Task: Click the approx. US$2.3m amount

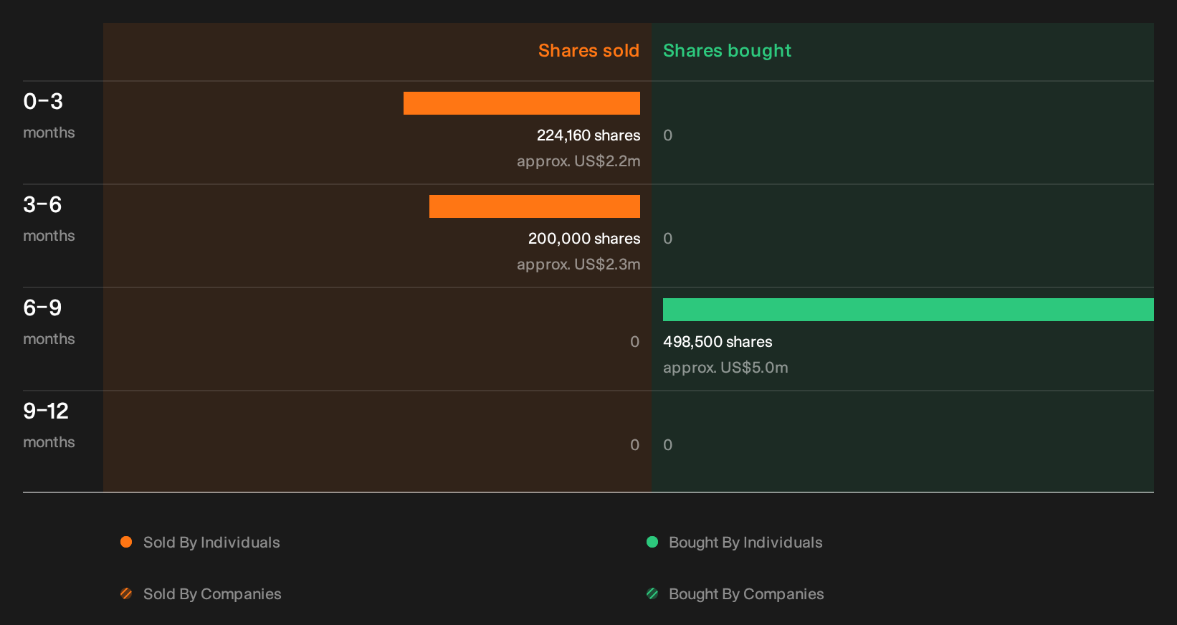Action: [578, 264]
